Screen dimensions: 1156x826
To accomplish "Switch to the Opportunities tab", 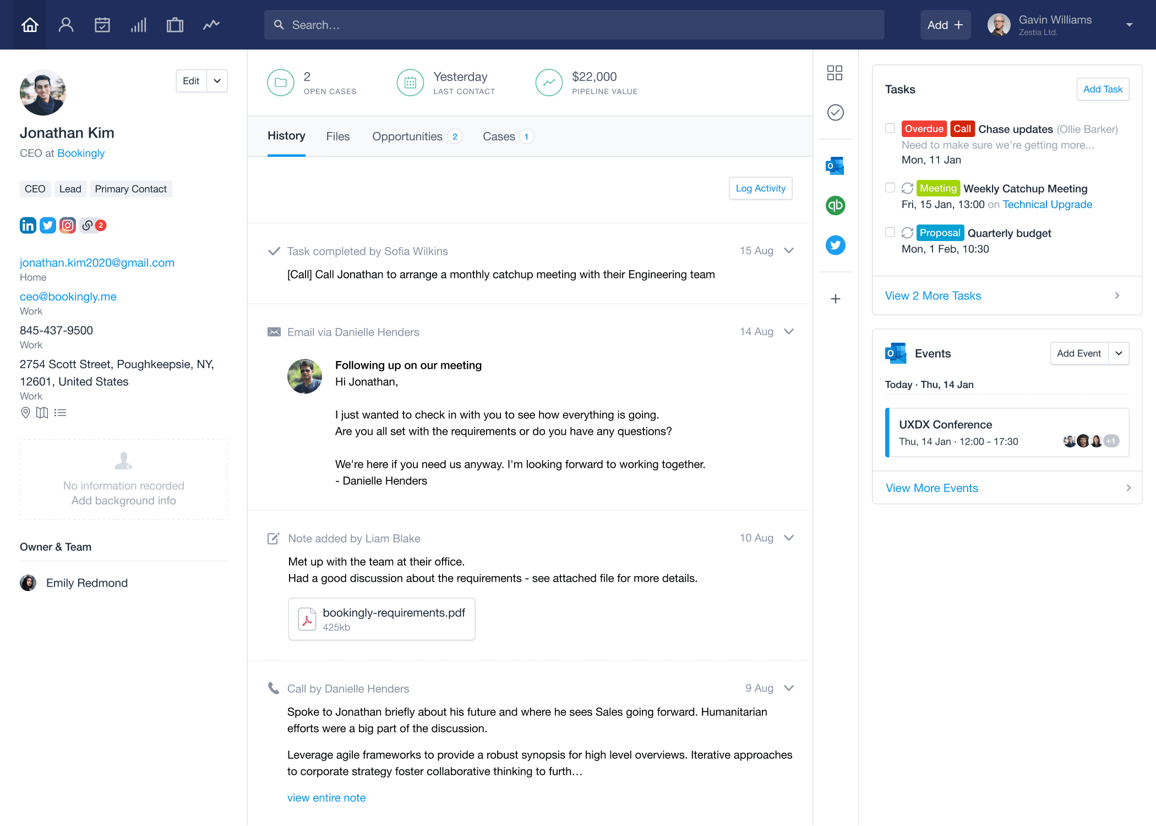I will tap(407, 136).
